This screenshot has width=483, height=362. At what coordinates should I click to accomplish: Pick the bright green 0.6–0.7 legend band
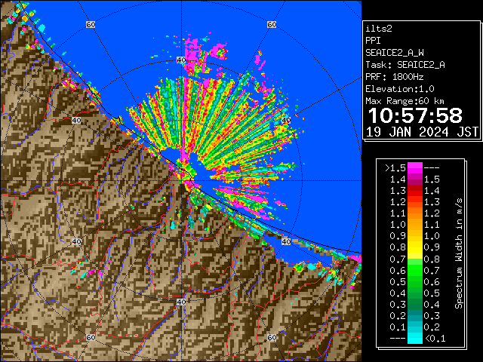[x=415, y=270]
